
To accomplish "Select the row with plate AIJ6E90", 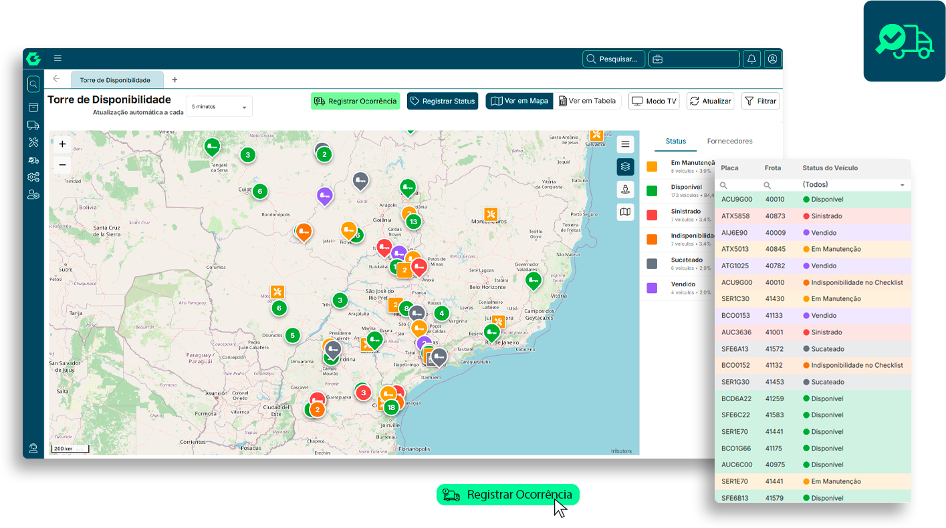I will 812,233.
